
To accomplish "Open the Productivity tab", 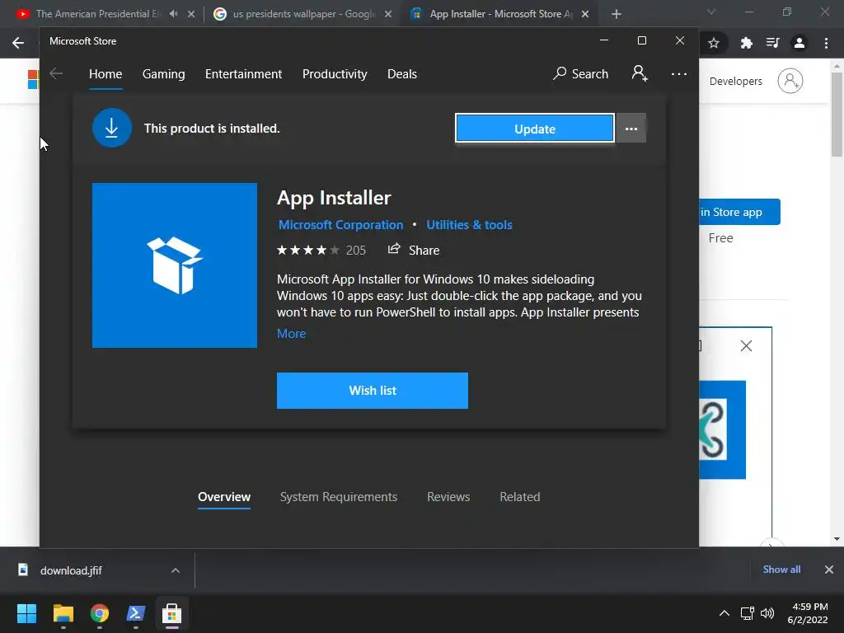I will click(x=335, y=73).
